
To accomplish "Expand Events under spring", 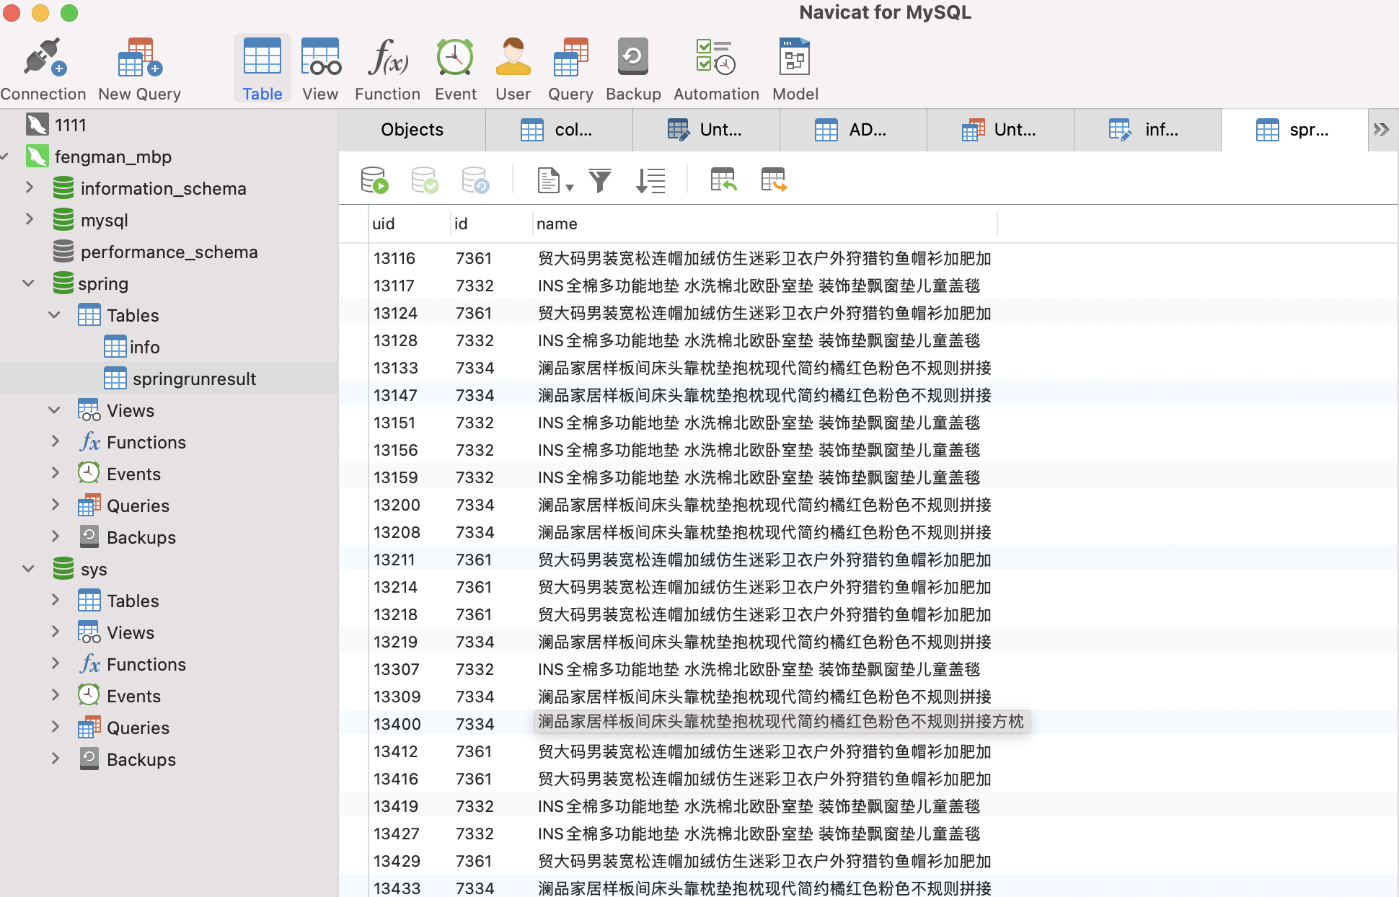I will (x=56, y=473).
